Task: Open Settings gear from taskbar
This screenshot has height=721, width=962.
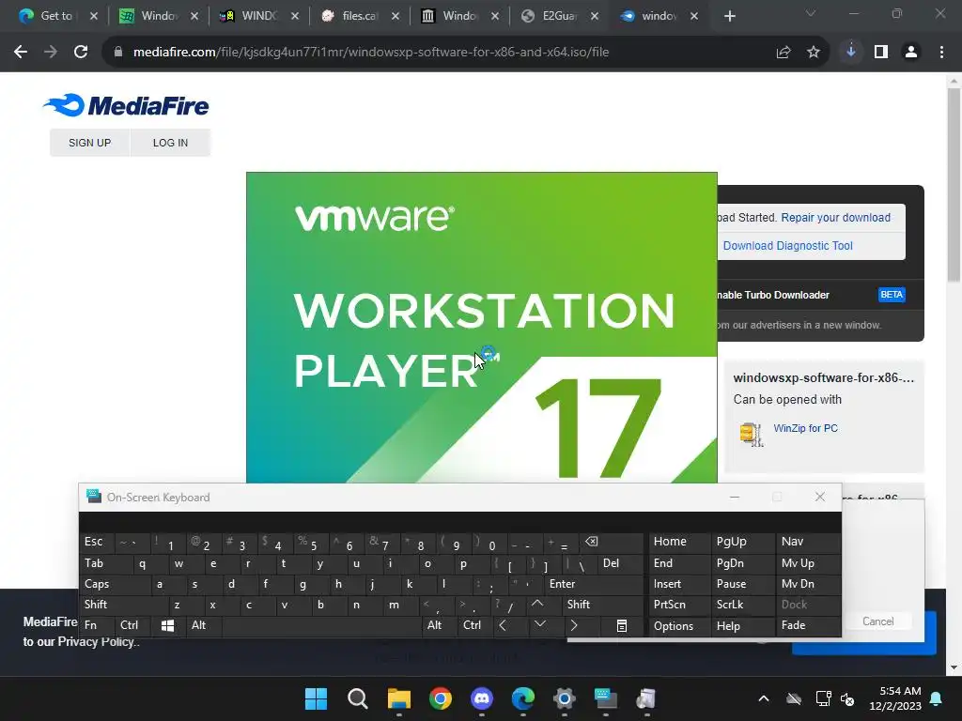Action: tap(564, 698)
